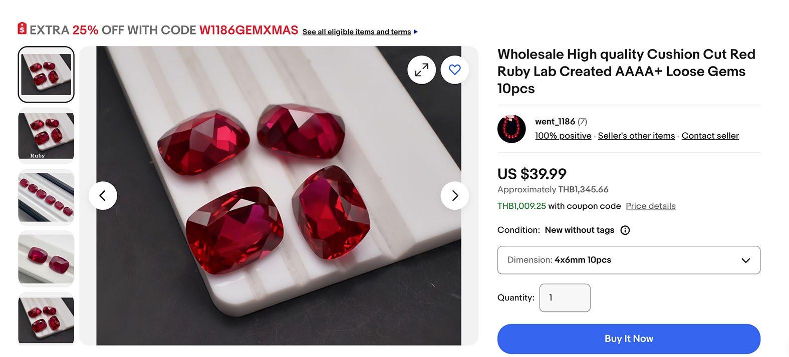
Task: Click arrow beside eligible items and terms
Action: click(416, 32)
